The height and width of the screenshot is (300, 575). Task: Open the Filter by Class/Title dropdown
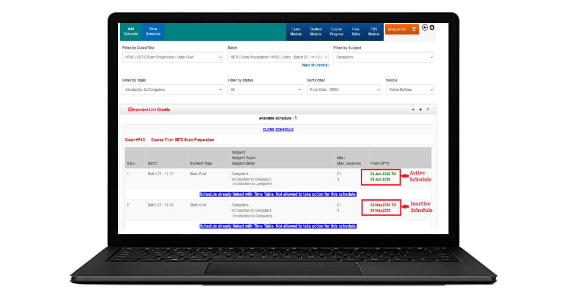(172, 57)
